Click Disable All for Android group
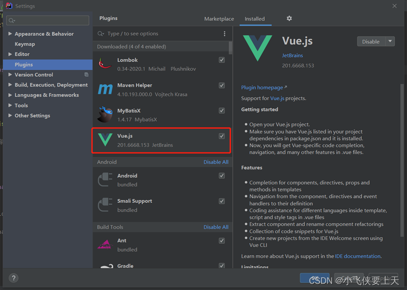 [216, 162]
